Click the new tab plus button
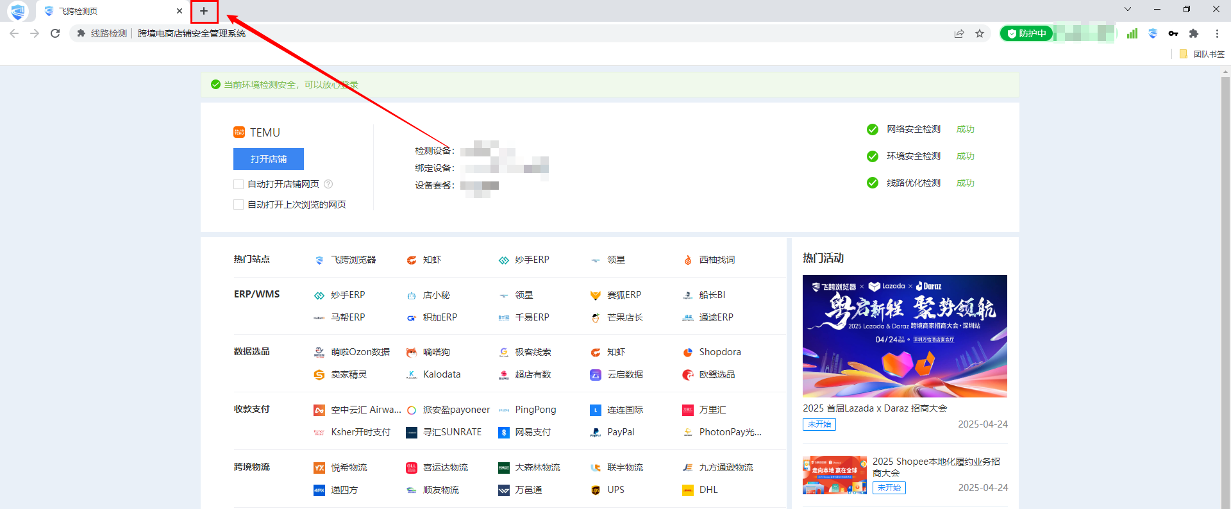The height and width of the screenshot is (509, 1231). click(x=204, y=11)
